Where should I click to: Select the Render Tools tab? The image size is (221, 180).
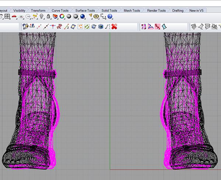coord(156,11)
